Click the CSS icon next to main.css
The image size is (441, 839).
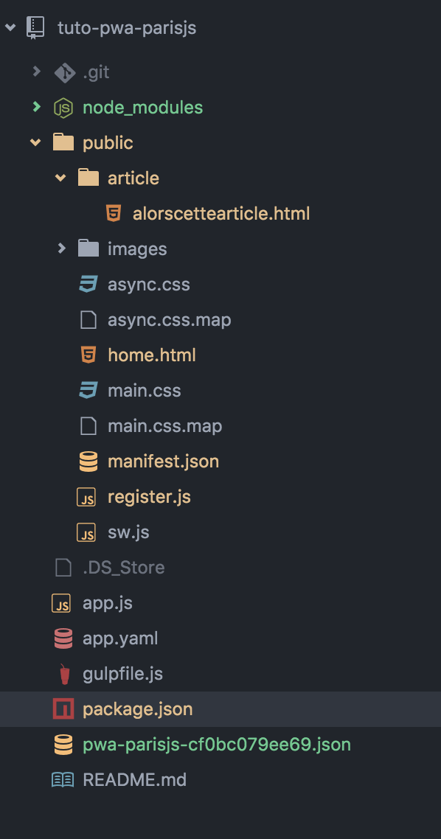[88, 390]
